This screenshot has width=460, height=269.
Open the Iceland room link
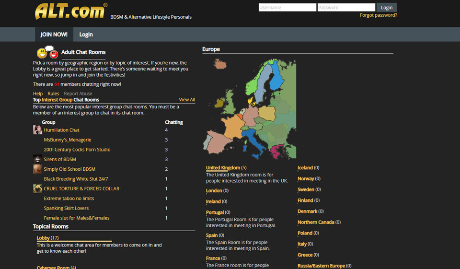click(305, 168)
